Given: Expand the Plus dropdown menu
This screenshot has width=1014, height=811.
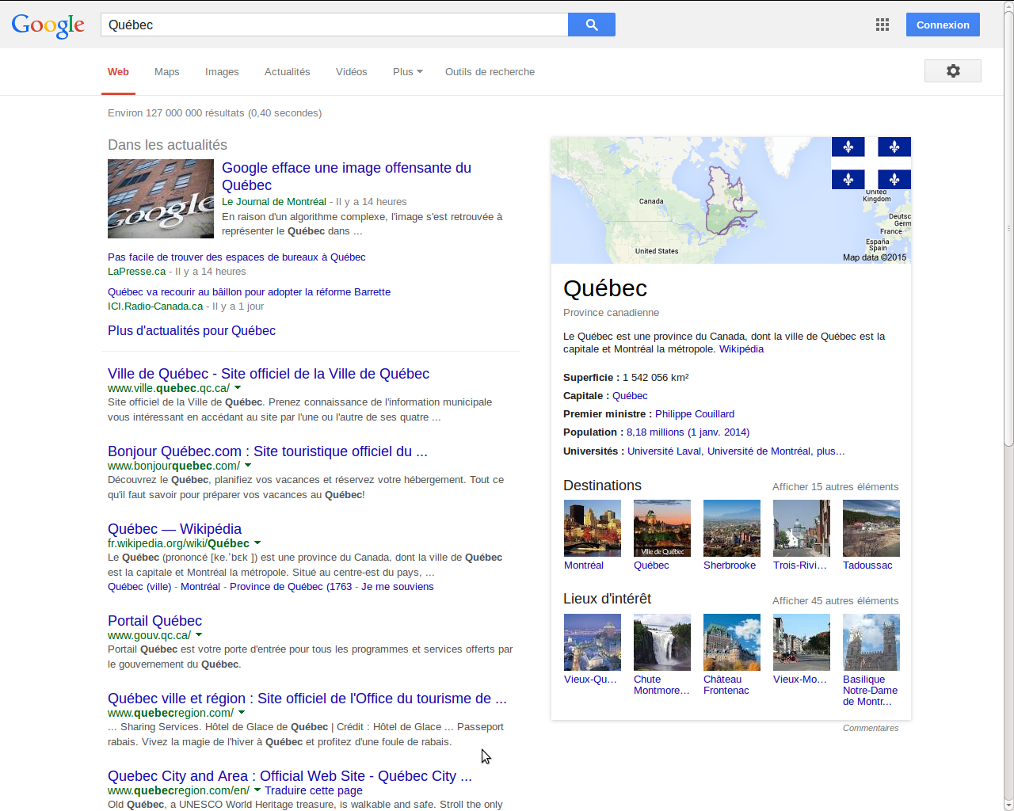Looking at the screenshot, I should (x=407, y=72).
